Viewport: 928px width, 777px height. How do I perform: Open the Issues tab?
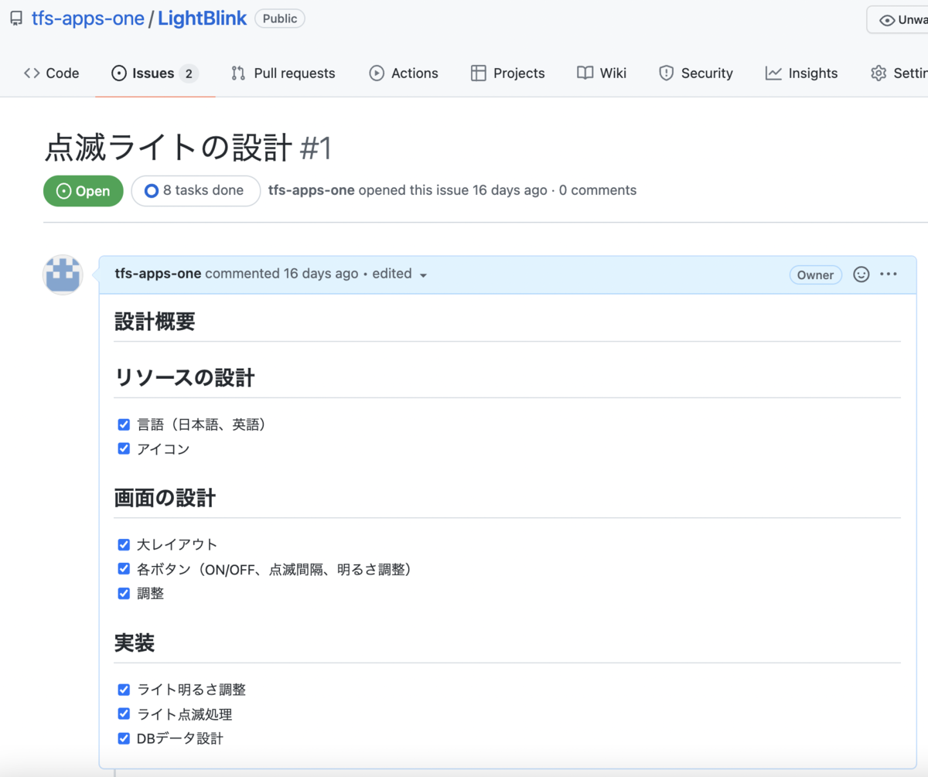tap(155, 73)
